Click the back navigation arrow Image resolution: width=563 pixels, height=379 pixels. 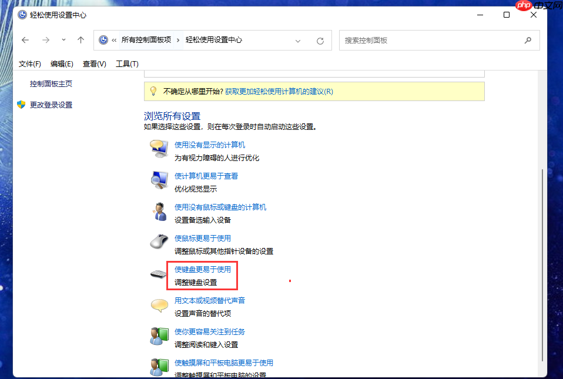coord(24,40)
